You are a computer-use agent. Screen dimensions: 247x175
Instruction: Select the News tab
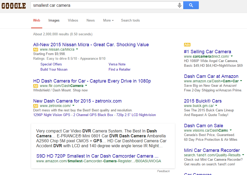pos(90,21)
